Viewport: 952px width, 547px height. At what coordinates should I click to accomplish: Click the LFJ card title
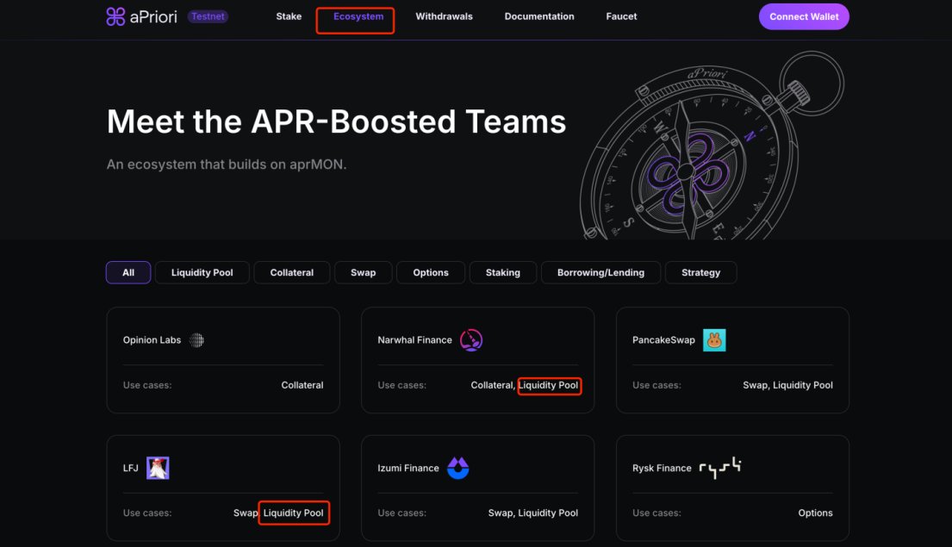tap(131, 468)
